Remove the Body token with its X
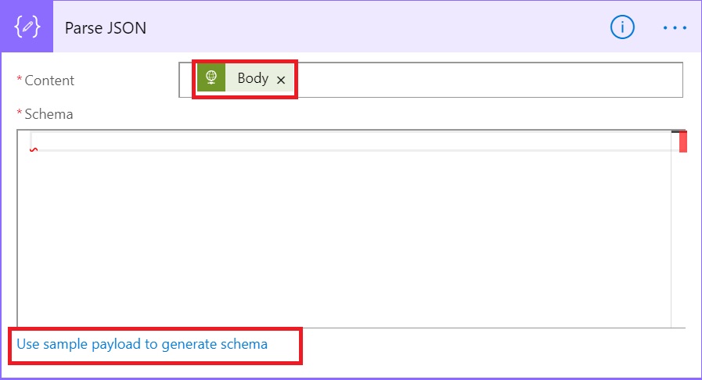 point(281,80)
